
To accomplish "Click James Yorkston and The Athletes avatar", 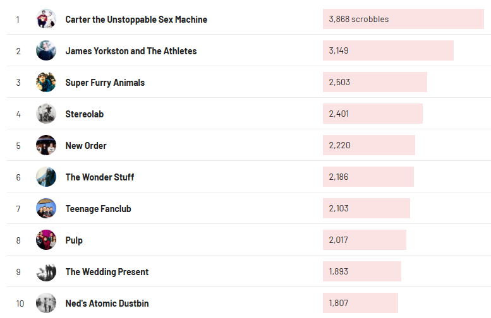I will click(x=46, y=51).
